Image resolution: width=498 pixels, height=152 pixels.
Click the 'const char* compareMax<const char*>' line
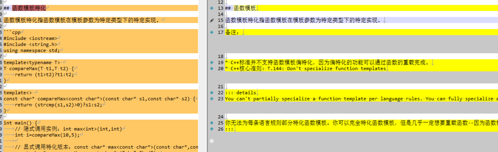pos(99,99)
